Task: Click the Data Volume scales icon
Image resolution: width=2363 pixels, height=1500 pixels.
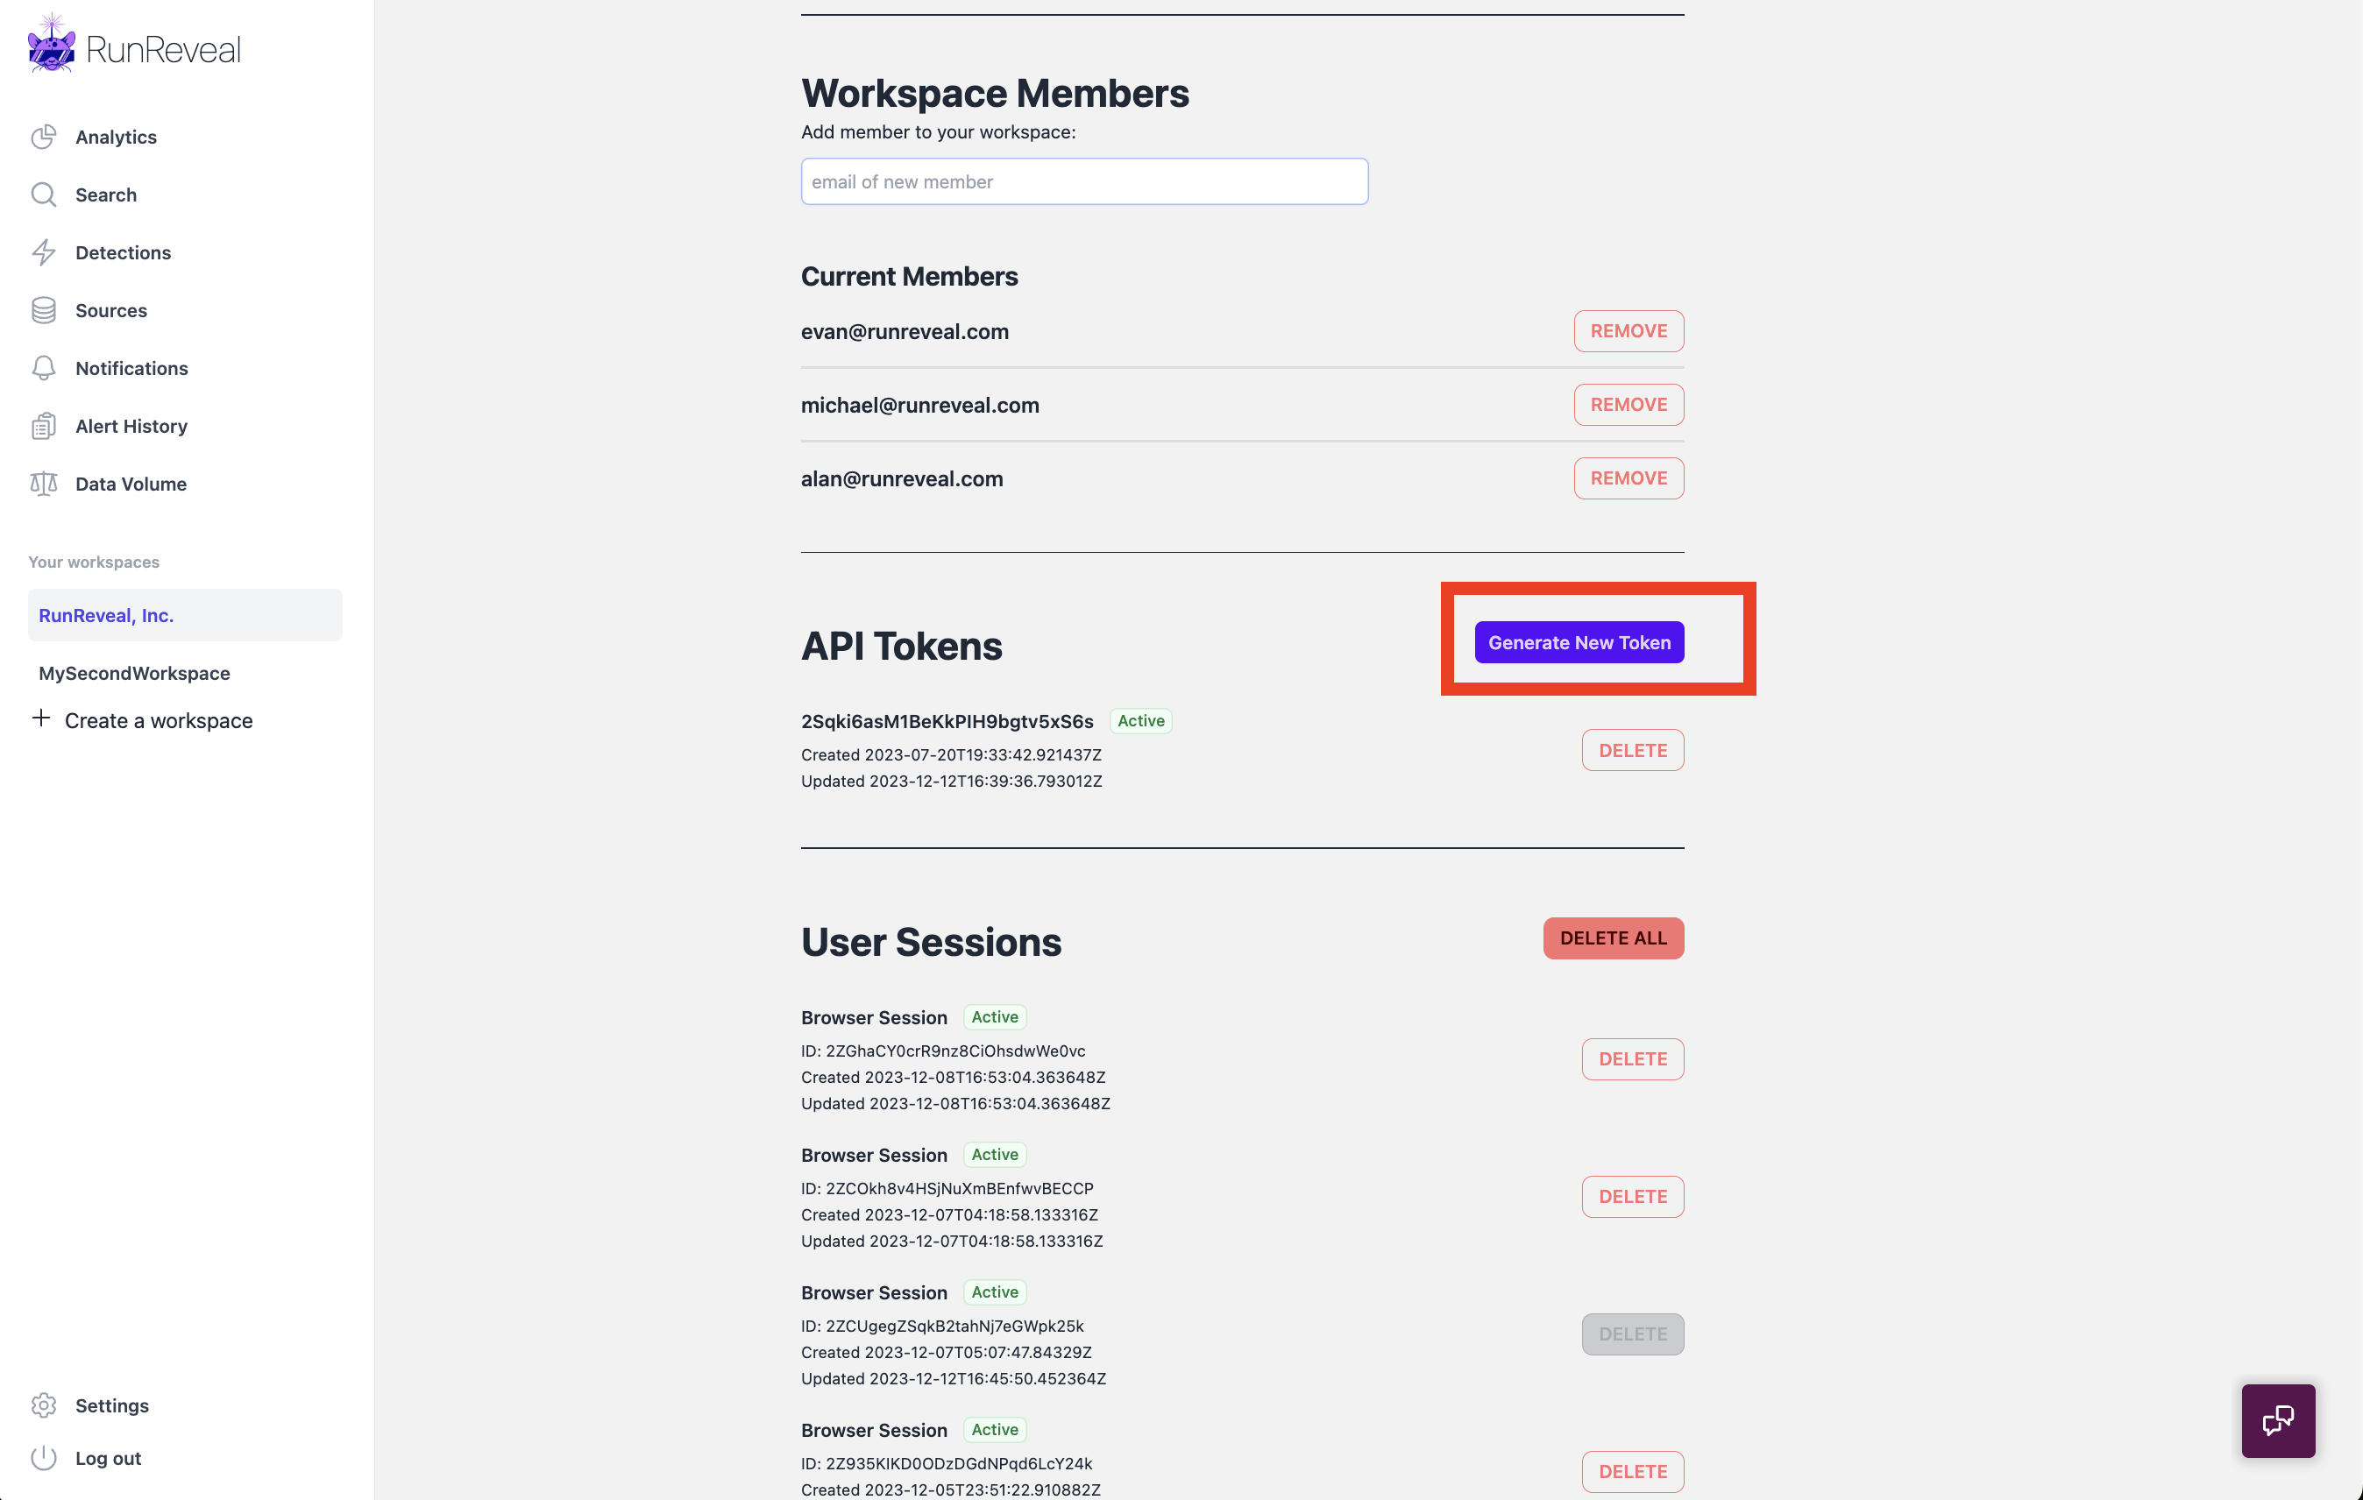Action: [x=43, y=485]
